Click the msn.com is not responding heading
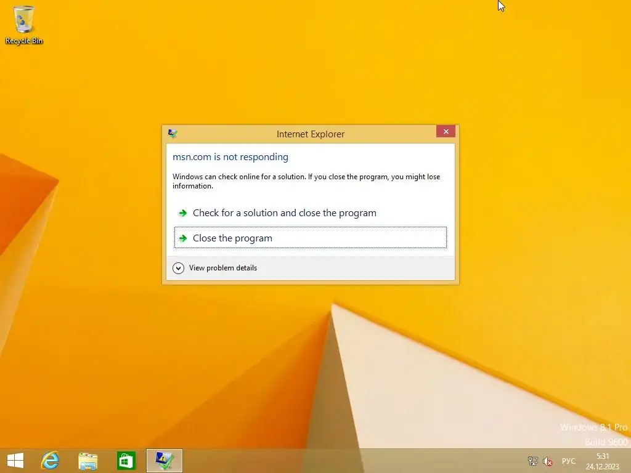The width and height of the screenshot is (631, 473). [230, 157]
